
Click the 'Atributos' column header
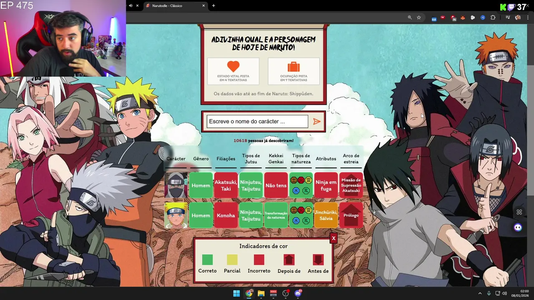[326, 159]
